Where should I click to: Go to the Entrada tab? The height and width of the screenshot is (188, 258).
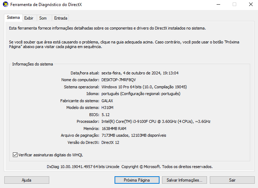pyautogui.click(x=61, y=18)
